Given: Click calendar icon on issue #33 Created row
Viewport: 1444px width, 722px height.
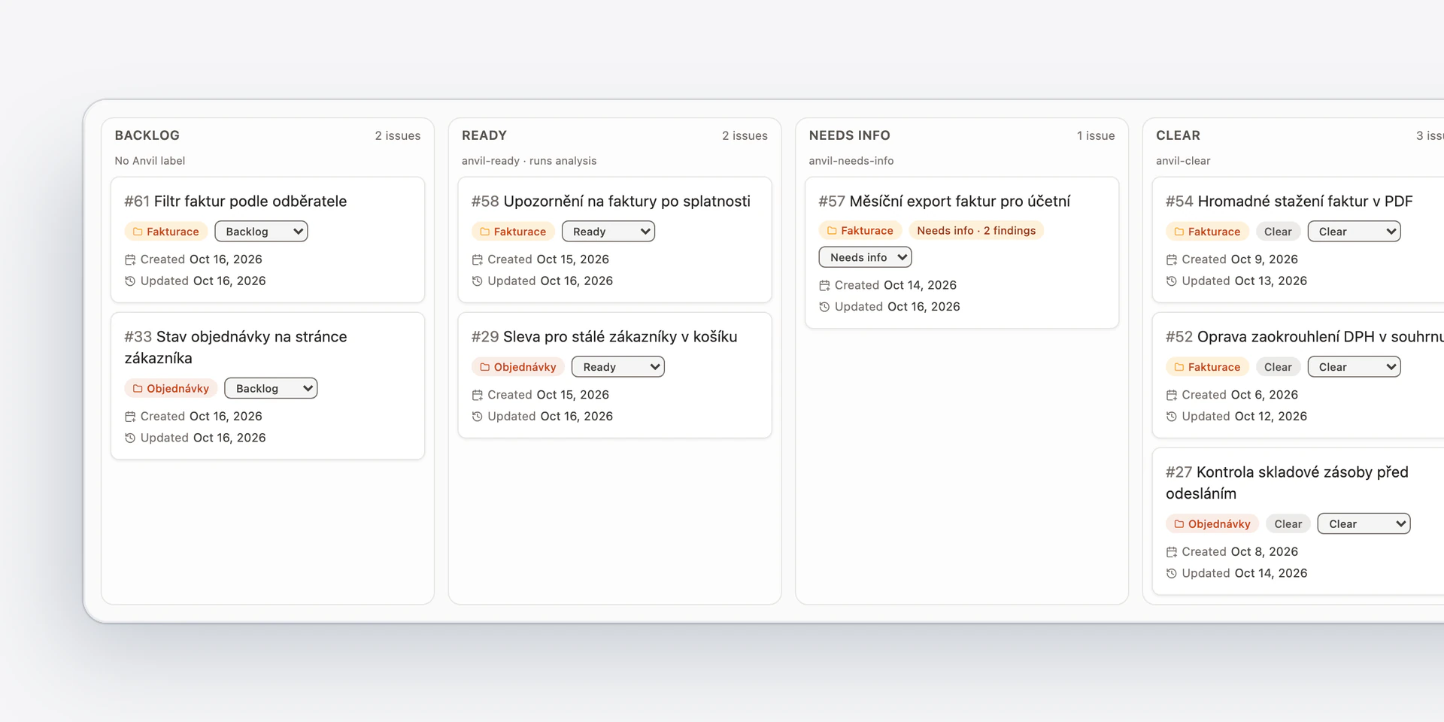Looking at the screenshot, I should click(x=130, y=417).
